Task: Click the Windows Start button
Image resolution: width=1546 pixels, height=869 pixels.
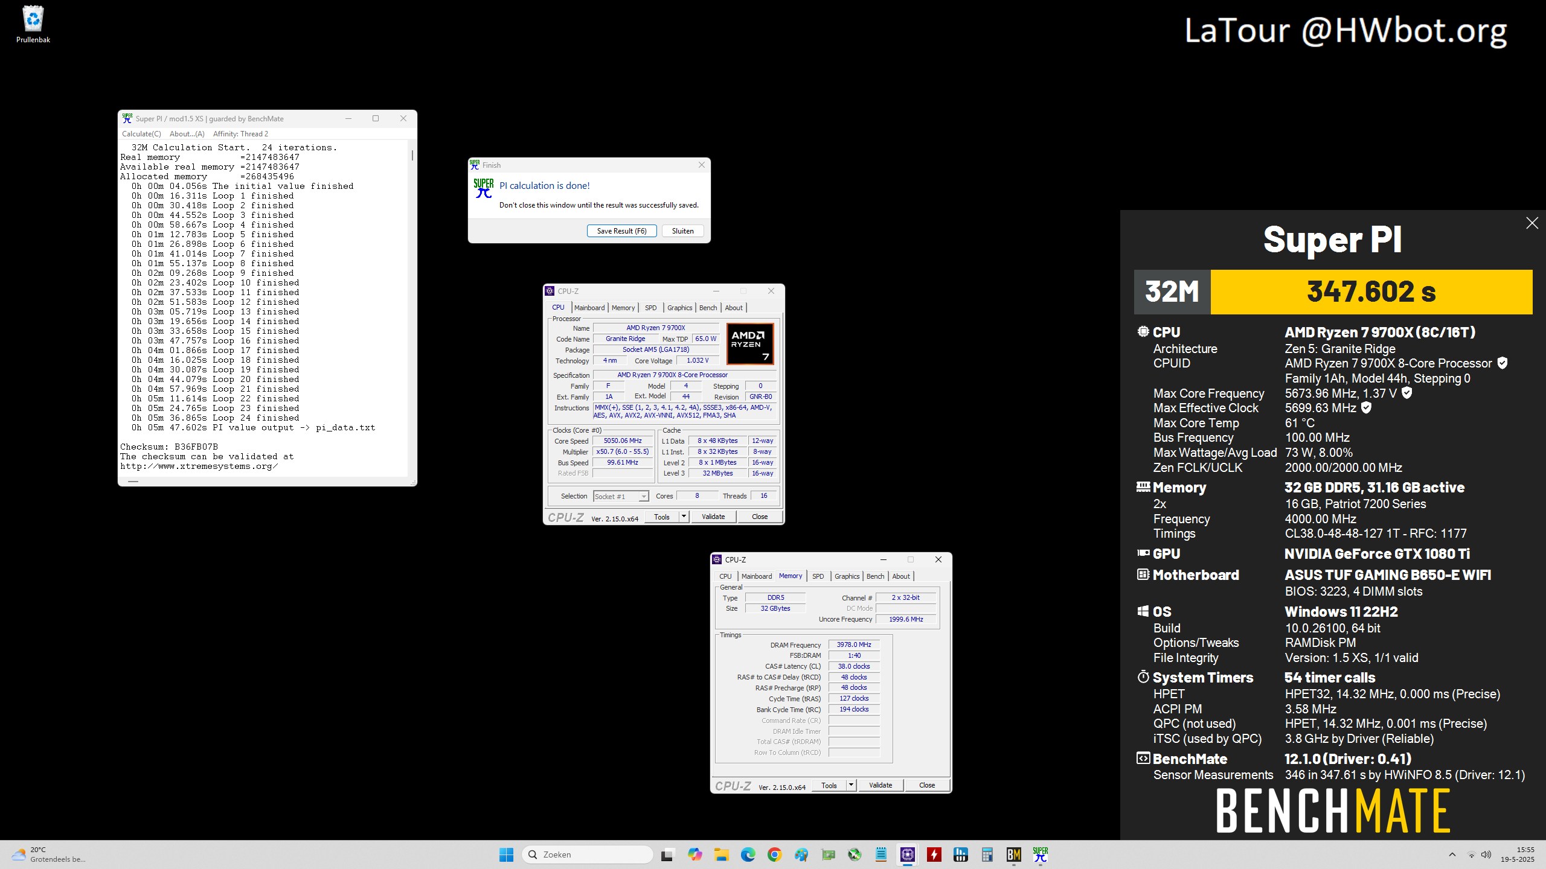Action: coord(506,855)
